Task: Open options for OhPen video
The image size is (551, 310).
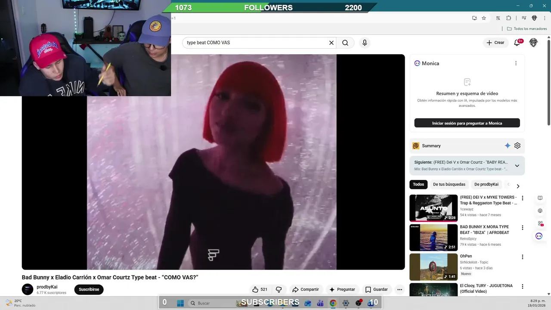Action: [x=523, y=257]
